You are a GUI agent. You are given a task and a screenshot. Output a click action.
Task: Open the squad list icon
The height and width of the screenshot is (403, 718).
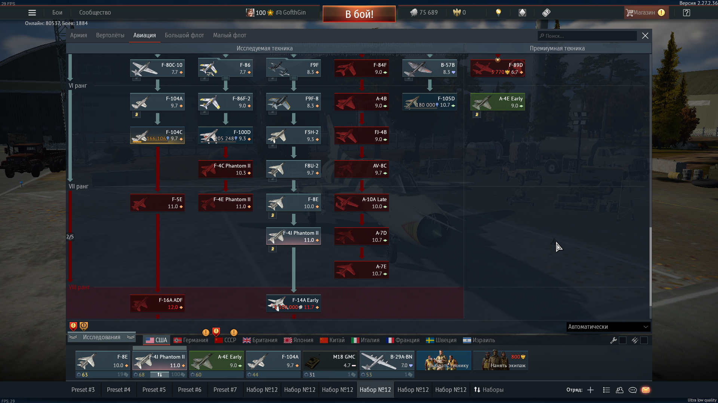[607, 390]
